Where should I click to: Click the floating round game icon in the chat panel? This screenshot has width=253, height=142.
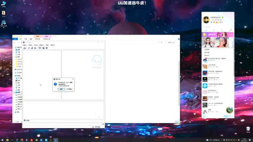click(229, 110)
